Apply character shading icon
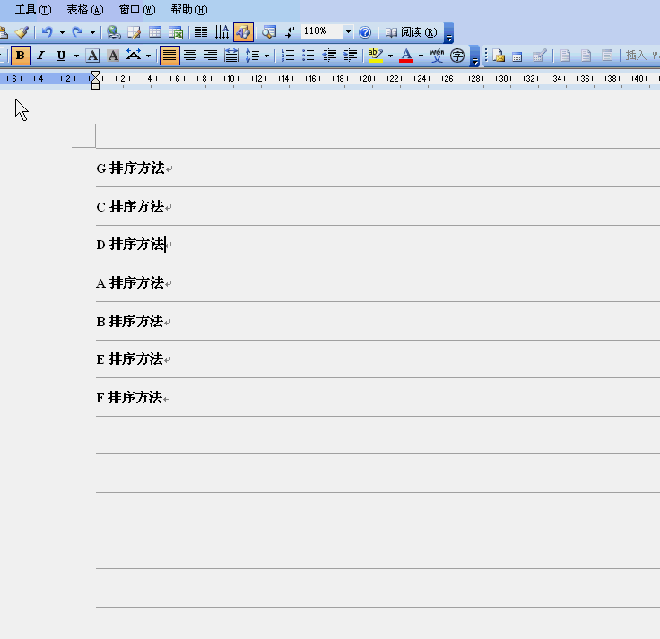The width and height of the screenshot is (660, 639). pyautogui.click(x=113, y=56)
